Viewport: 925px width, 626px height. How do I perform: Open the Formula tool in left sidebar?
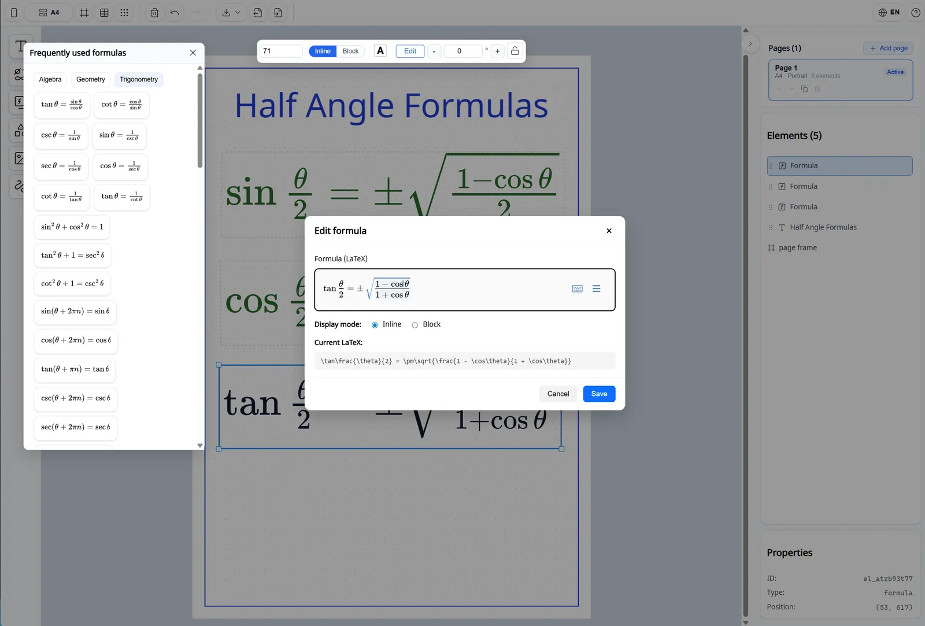[19, 102]
